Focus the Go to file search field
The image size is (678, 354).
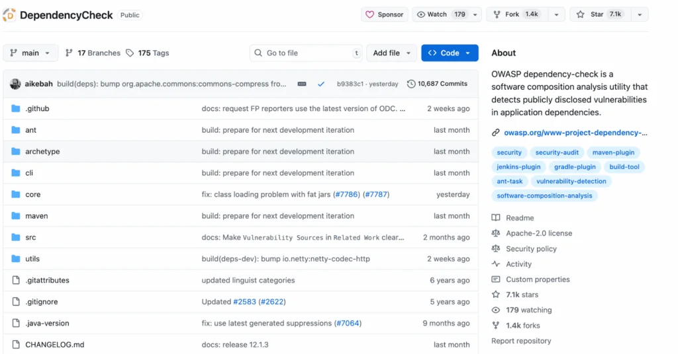[306, 53]
